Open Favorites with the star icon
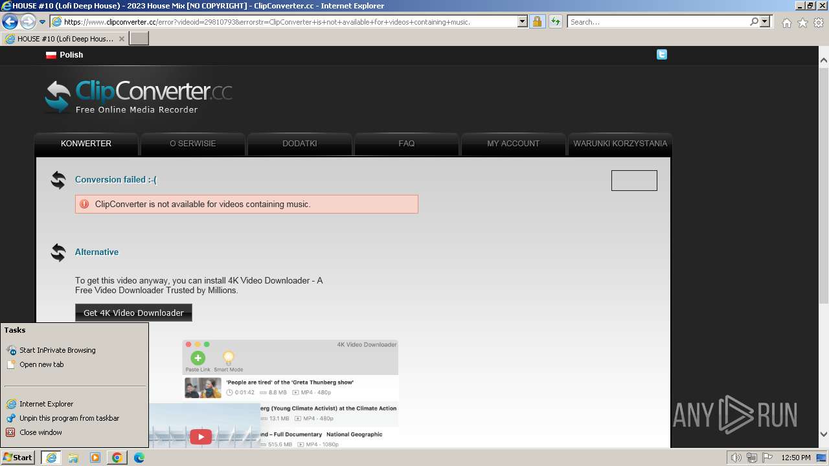The width and height of the screenshot is (829, 466). tap(802, 23)
